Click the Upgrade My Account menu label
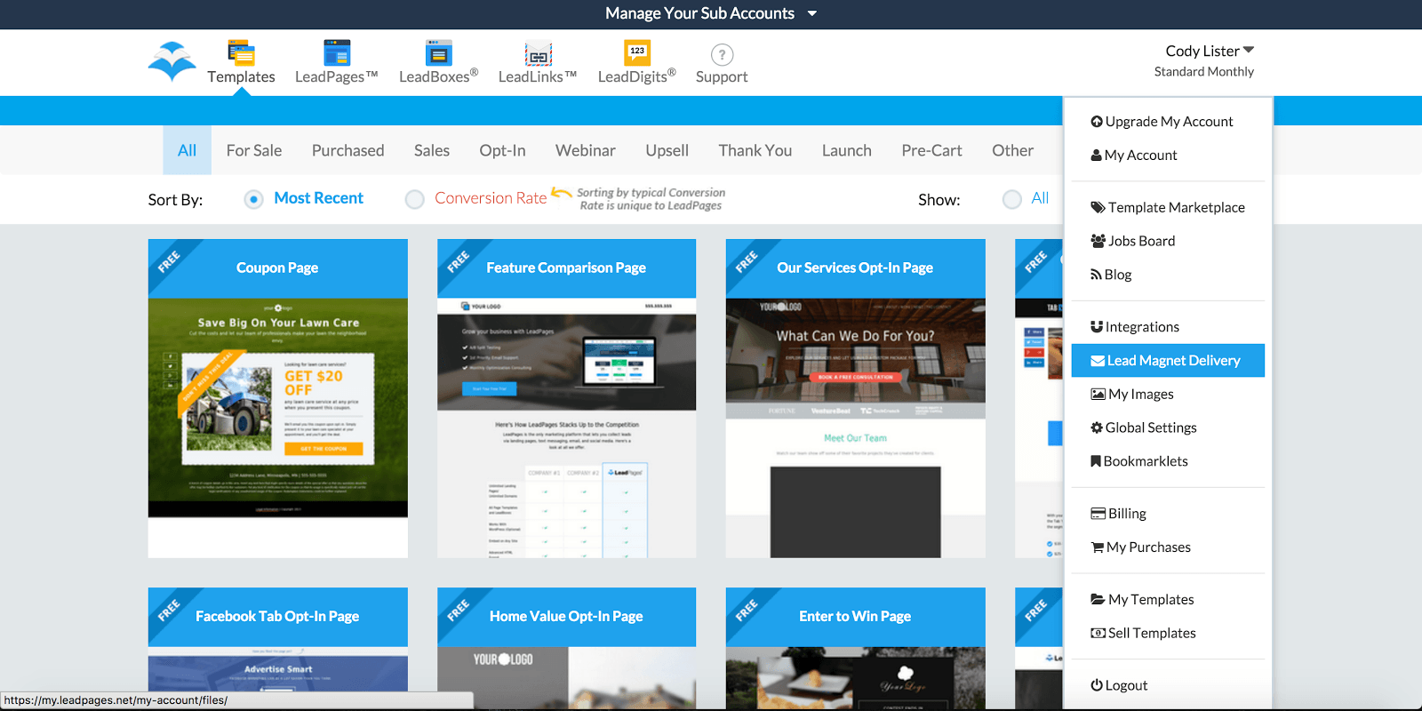Image resolution: width=1422 pixels, height=711 pixels. click(1170, 122)
